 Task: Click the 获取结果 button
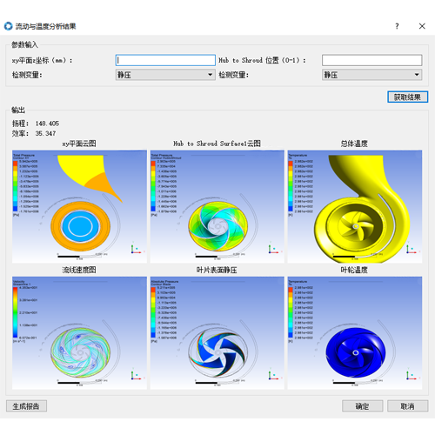407,97
